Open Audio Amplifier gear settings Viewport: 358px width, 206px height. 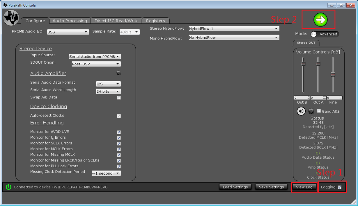click(119, 73)
